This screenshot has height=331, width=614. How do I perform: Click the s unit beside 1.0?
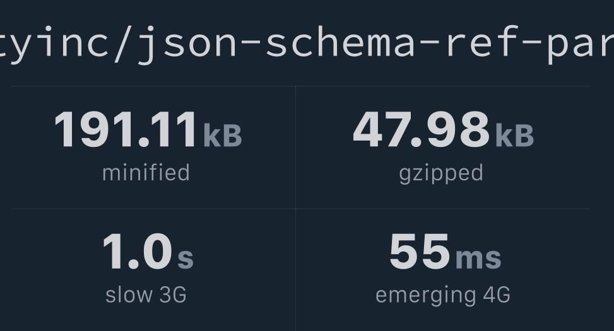click(186, 258)
